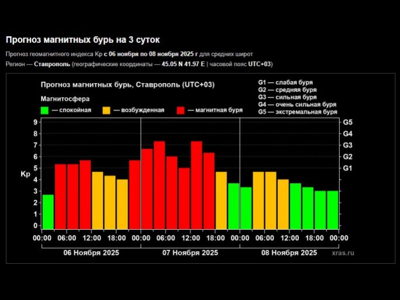Click the chart title 'Прогноз магнитных бурь, Ставрополь'
The width and height of the screenshot is (400, 300).
tap(127, 85)
